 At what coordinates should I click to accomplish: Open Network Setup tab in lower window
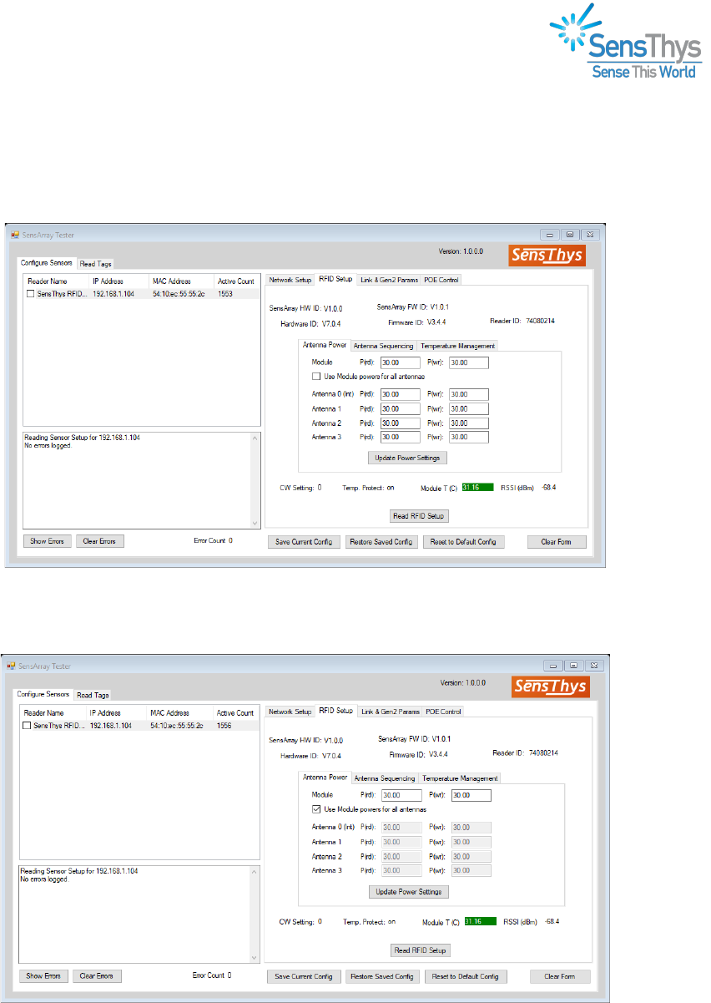click(x=290, y=712)
